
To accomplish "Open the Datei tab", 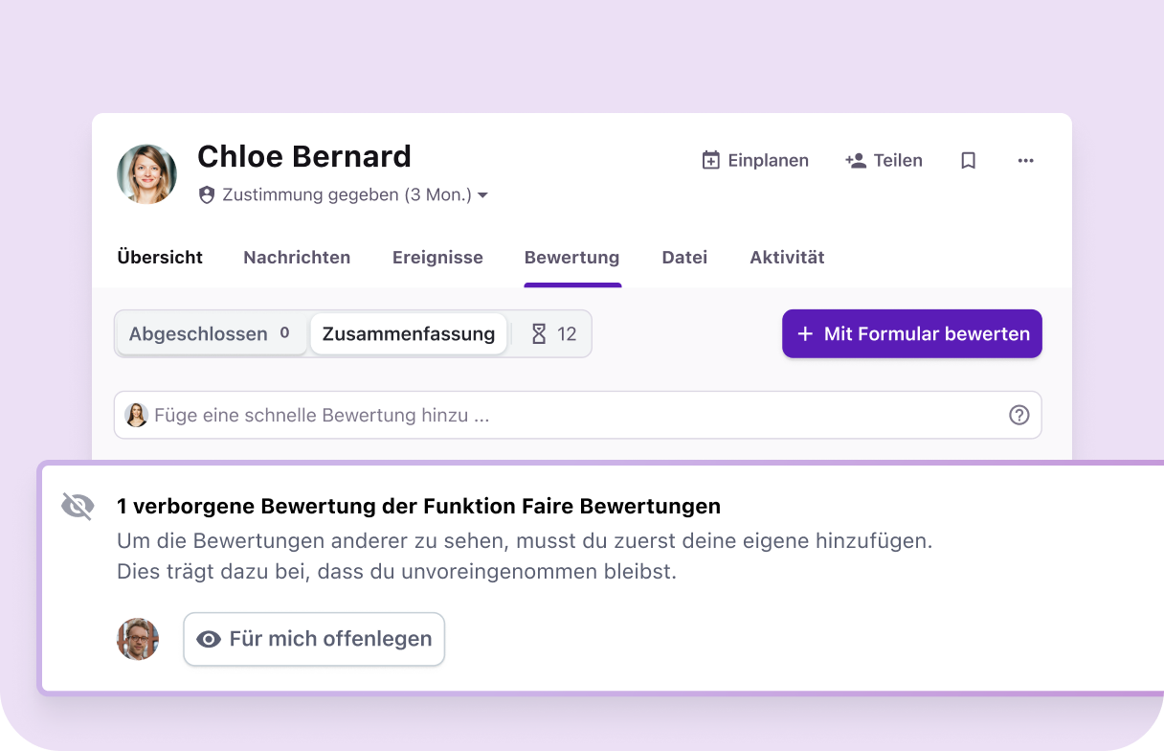I will (x=684, y=257).
